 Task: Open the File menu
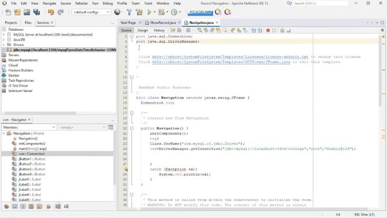[x=14, y=4]
